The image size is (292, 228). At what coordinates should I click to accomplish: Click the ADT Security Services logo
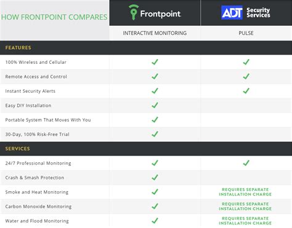coord(246,12)
